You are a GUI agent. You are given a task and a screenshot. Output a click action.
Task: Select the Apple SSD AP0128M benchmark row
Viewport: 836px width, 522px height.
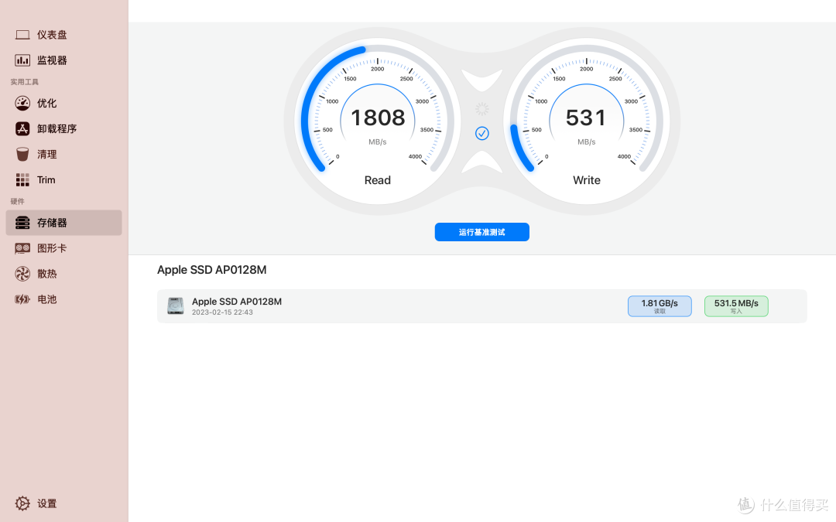[x=482, y=305]
